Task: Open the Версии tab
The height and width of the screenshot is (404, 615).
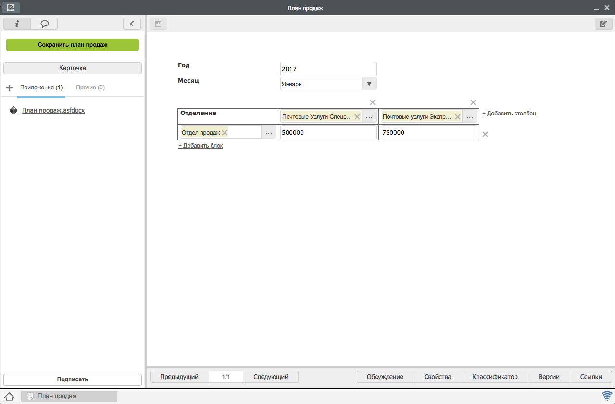Action: [549, 377]
